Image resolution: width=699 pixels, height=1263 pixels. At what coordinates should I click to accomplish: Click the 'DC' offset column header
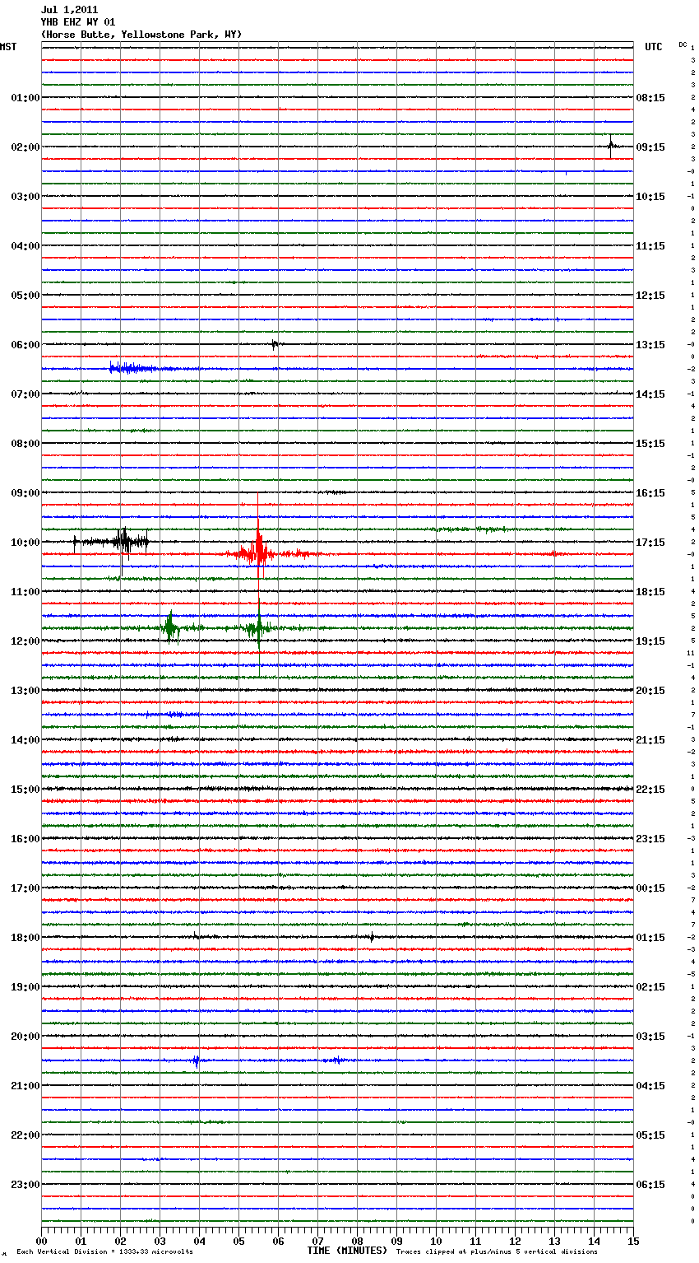click(x=683, y=44)
